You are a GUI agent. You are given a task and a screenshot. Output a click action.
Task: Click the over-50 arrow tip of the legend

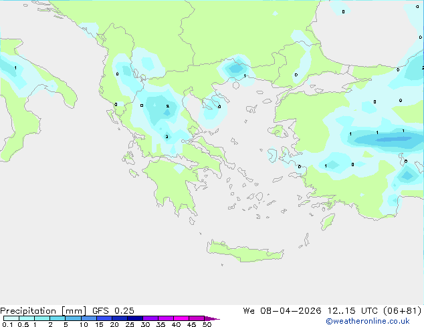[x=212, y=318]
